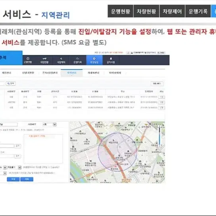The height and width of the screenshot is (216, 216).
Task: Go to the large 운행기록 tab at top
Action: click(x=198, y=11)
